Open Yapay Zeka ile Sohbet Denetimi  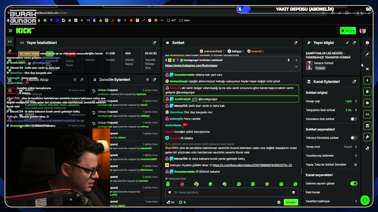click(x=331, y=165)
